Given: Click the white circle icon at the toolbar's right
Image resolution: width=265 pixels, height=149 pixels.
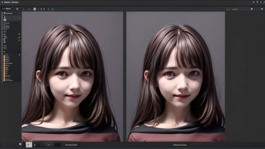Looking at the screenshot, I should pyautogui.click(x=252, y=9).
